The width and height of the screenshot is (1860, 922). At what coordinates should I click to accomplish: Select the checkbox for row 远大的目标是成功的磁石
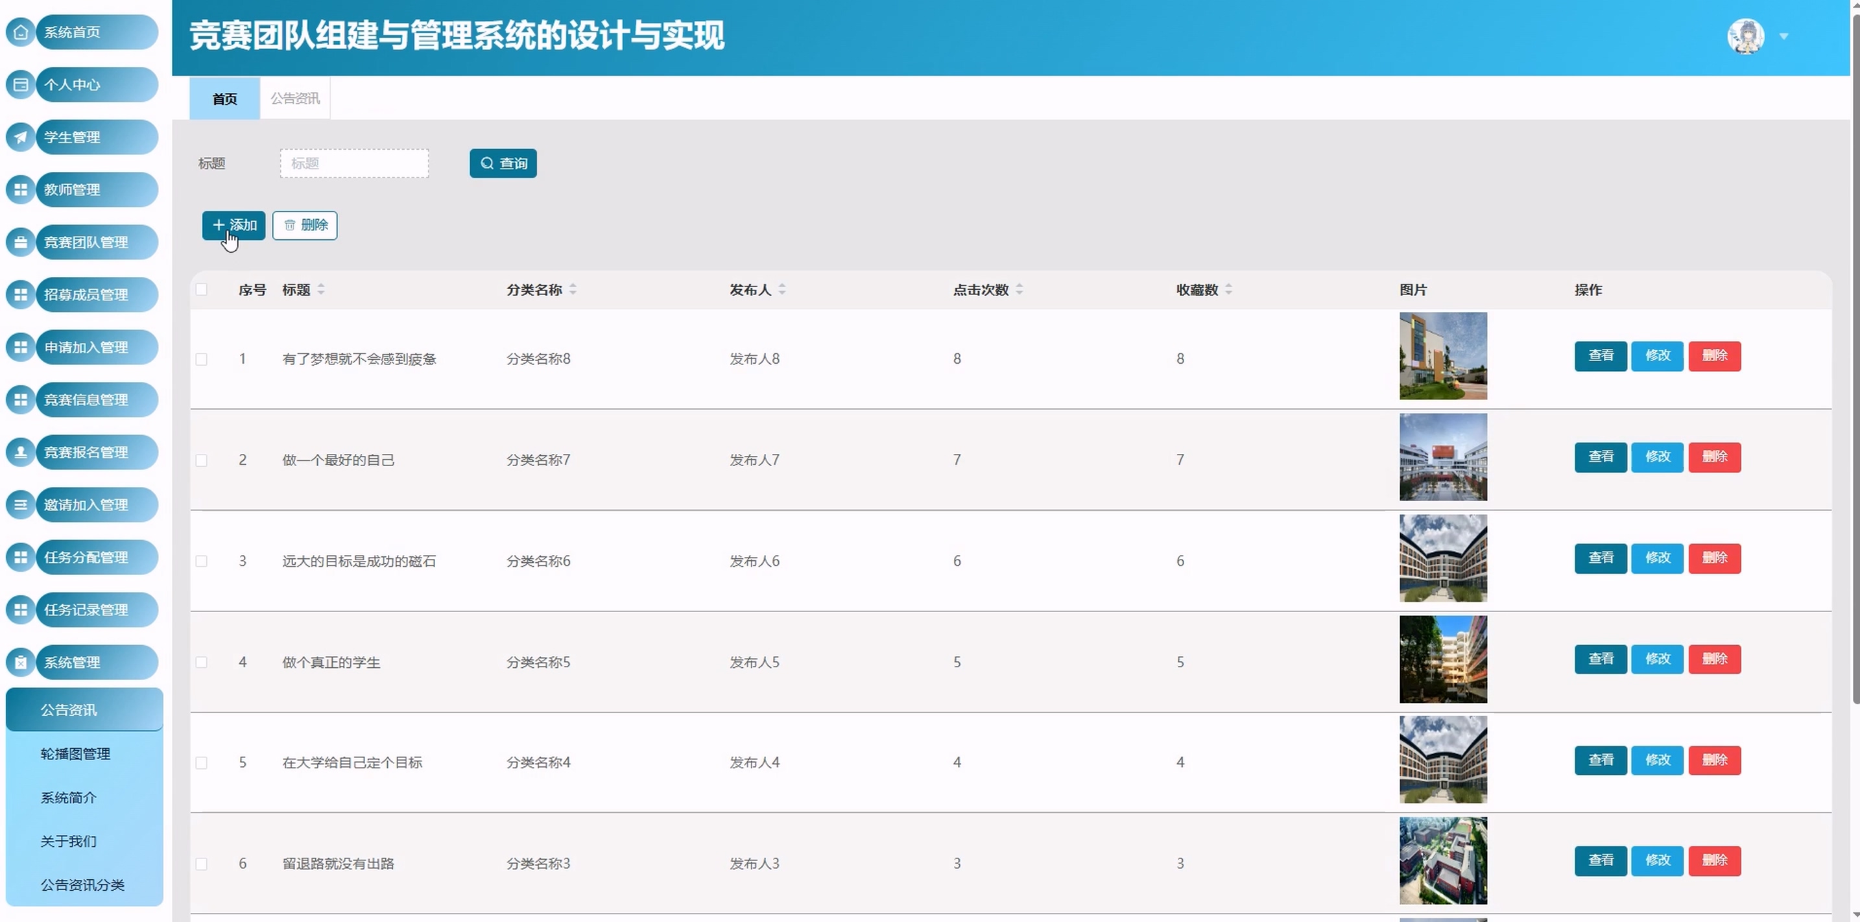point(202,561)
